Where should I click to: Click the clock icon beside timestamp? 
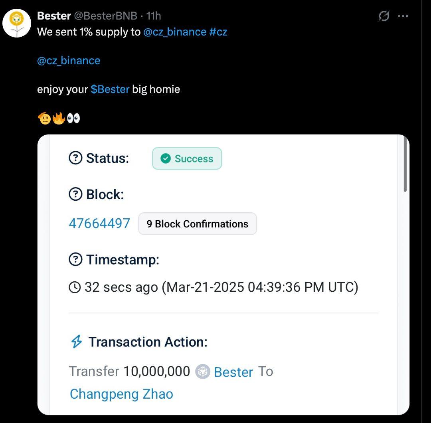point(75,287)
